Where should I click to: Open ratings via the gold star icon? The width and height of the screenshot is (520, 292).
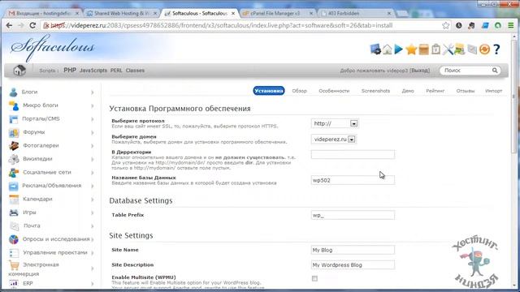(x=411, y=49)
